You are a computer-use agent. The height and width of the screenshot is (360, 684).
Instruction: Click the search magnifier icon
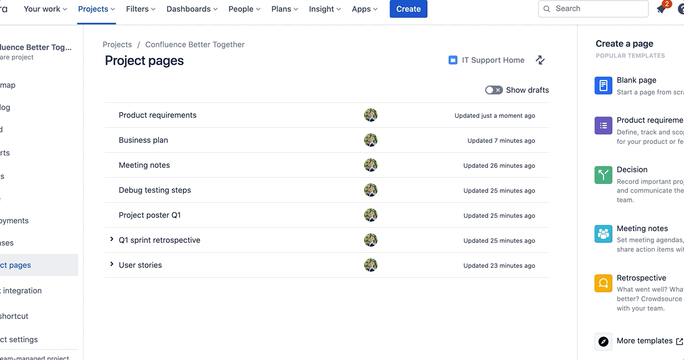[x=546, y=9]
